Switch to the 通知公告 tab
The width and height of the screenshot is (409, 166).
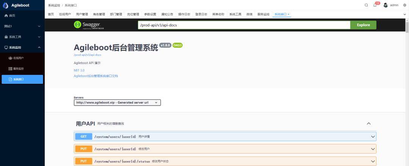point(167,14)
